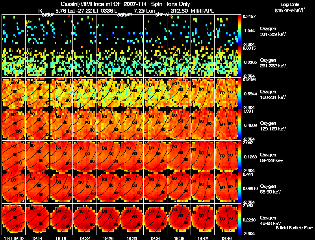315x240 pixels.
Task: Select the 168-231 keV image panel at 19:46
Action: point(226,93)
